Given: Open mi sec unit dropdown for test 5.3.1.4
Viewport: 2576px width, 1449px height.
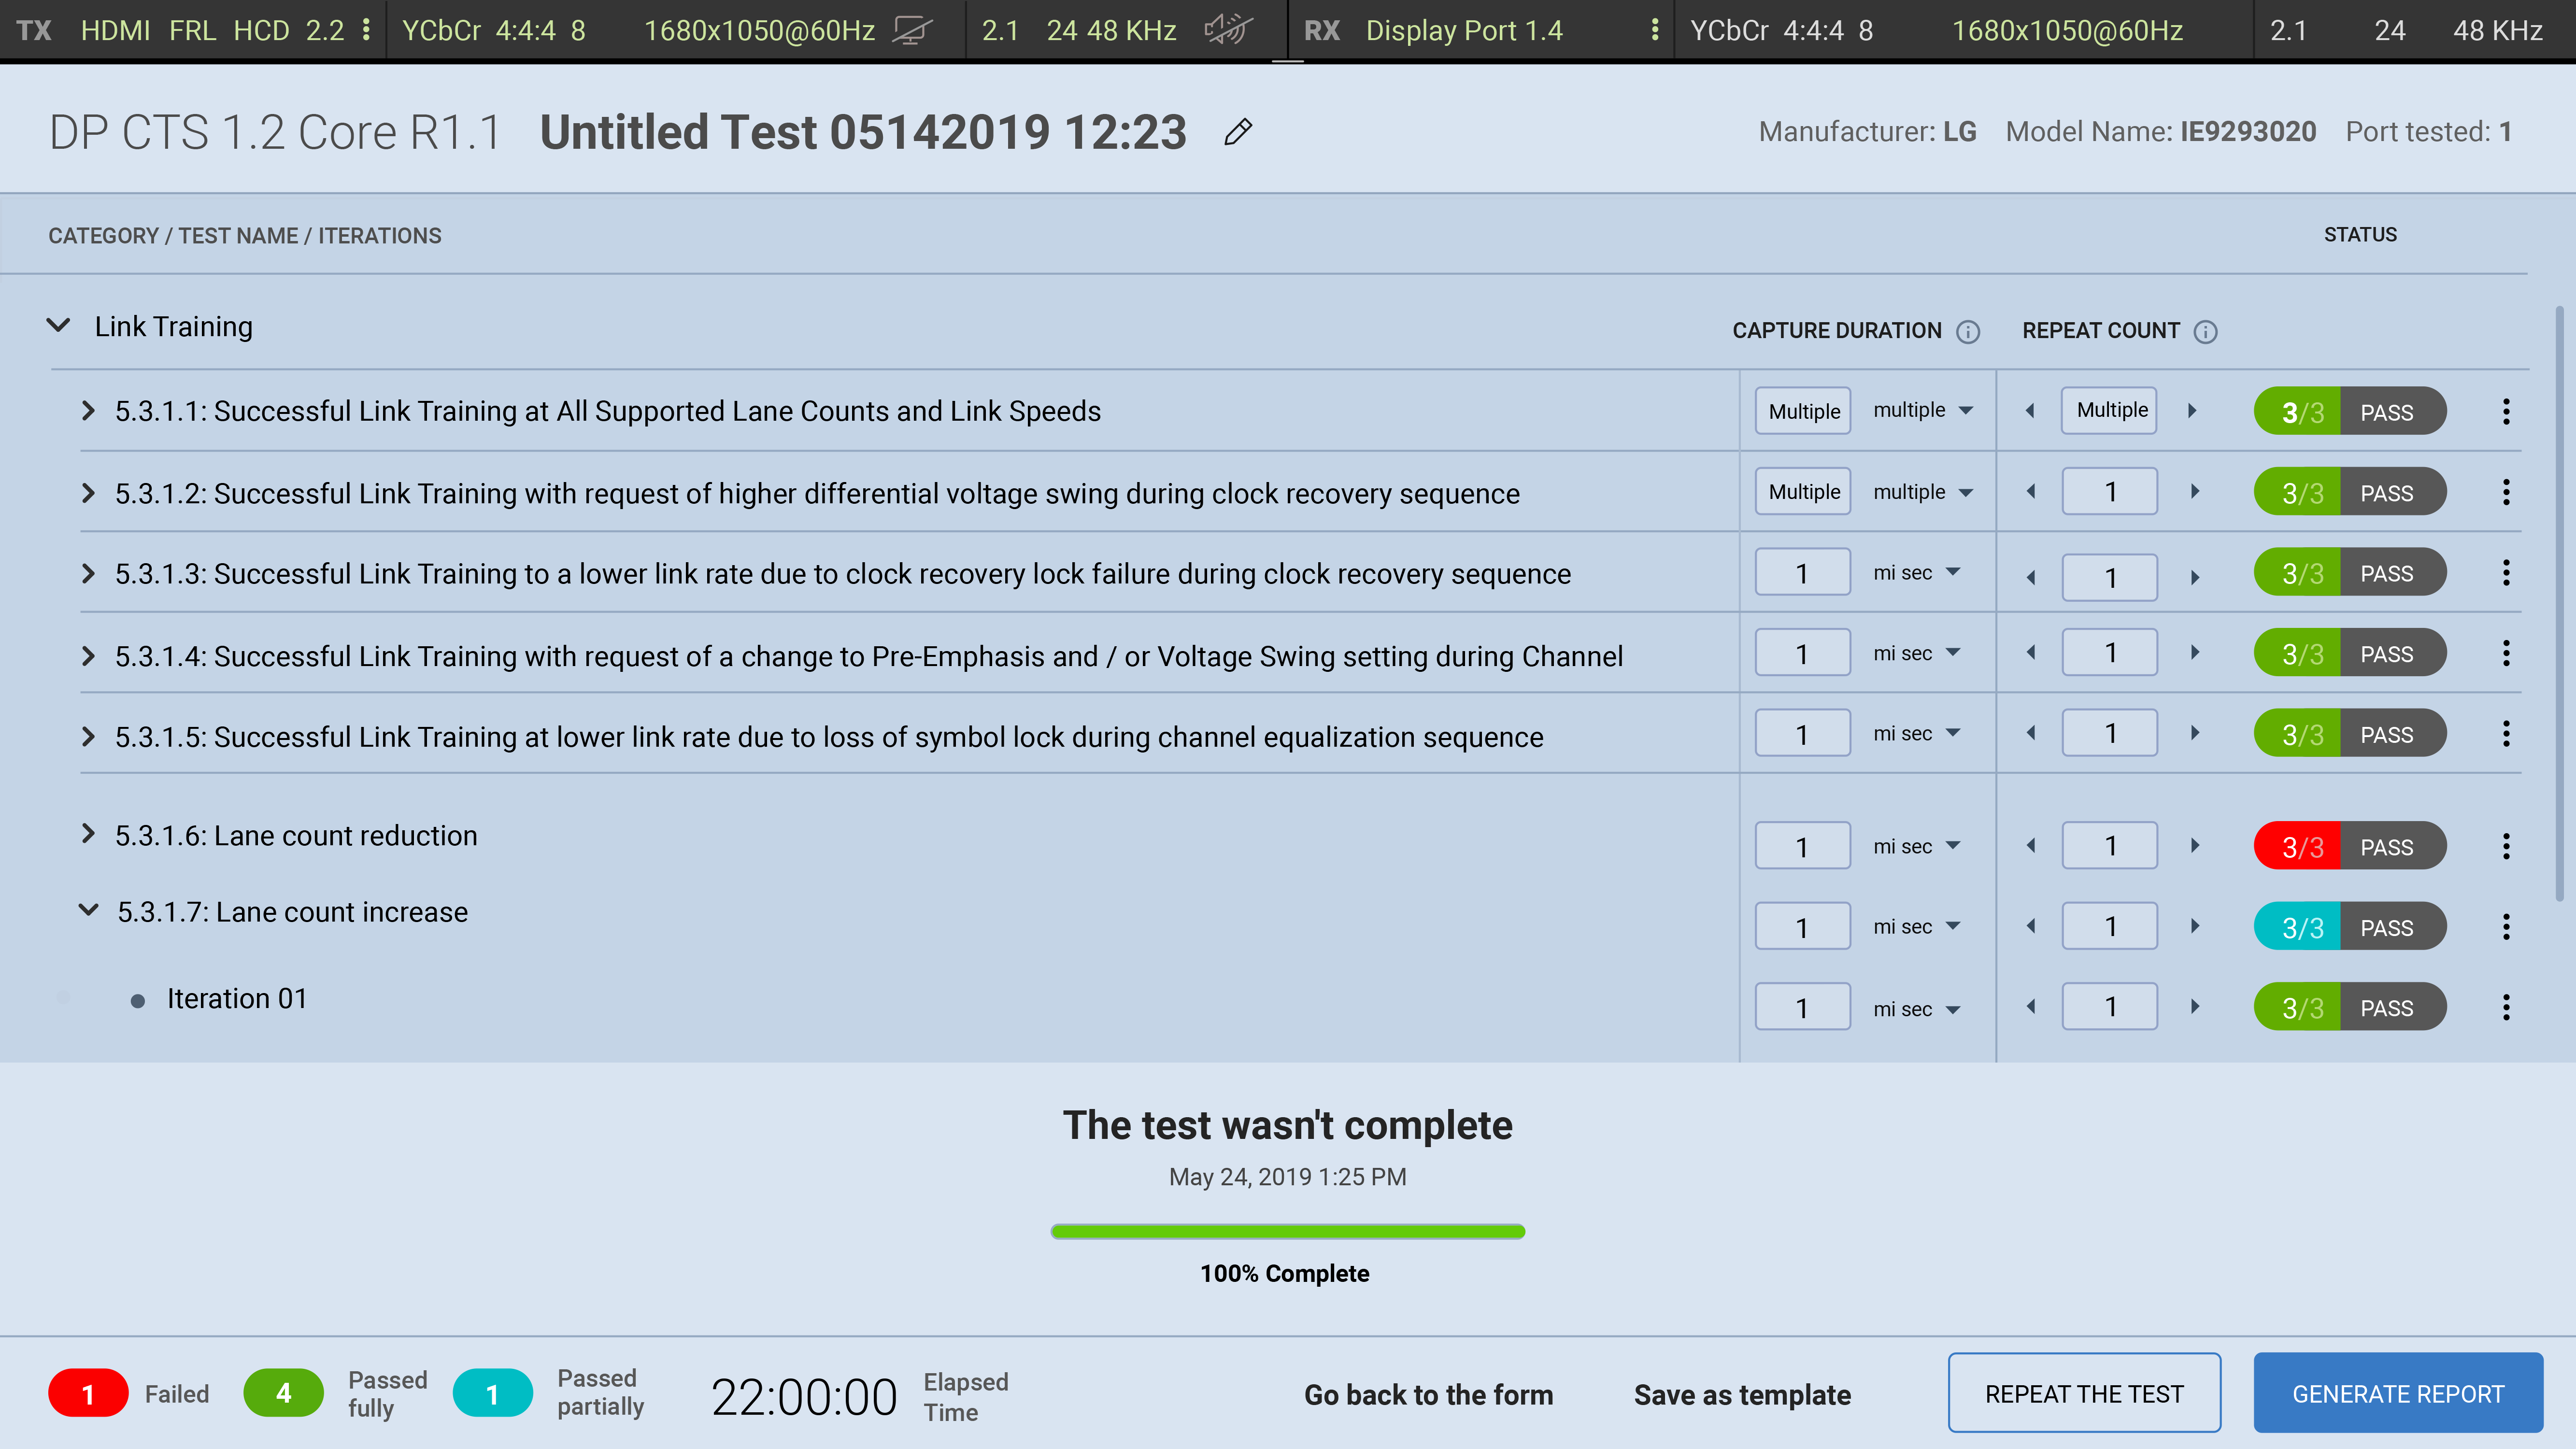Looking at the screenshot, I should click(1916, 653).
